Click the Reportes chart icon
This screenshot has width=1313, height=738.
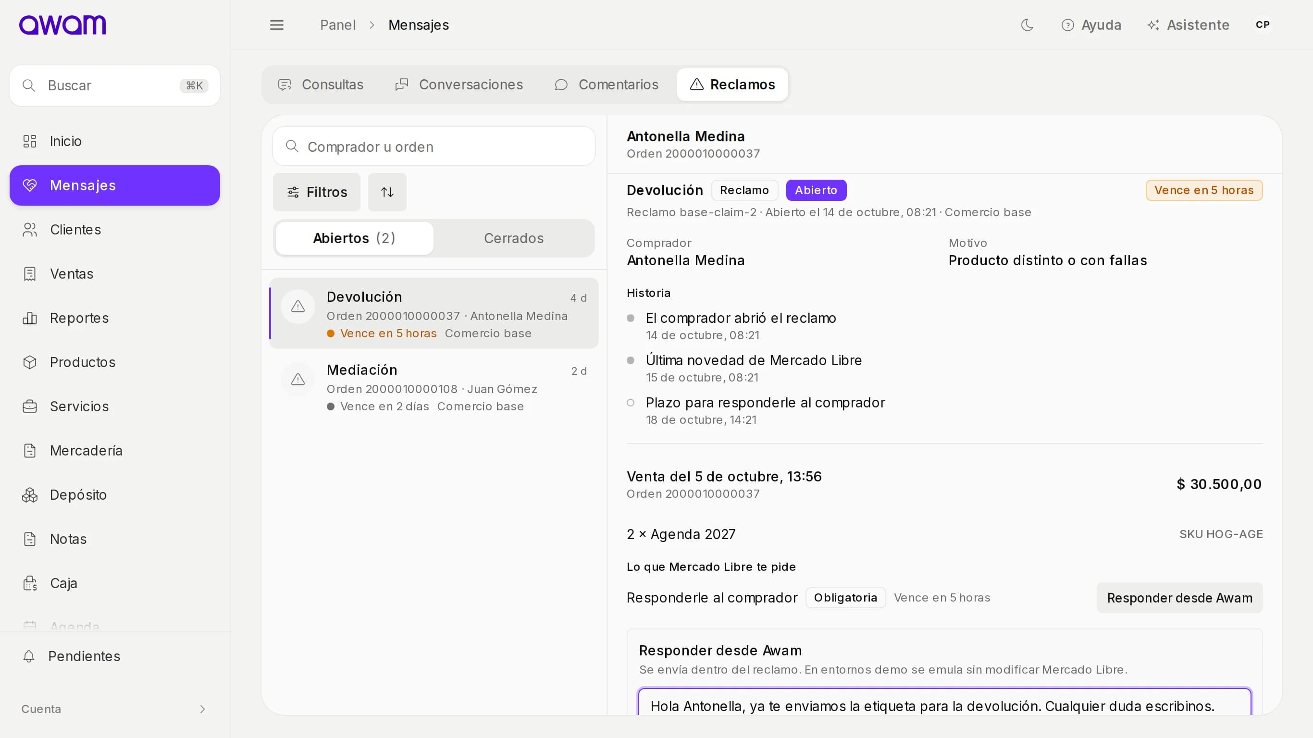pyautogui.click(x=30, y=318)
